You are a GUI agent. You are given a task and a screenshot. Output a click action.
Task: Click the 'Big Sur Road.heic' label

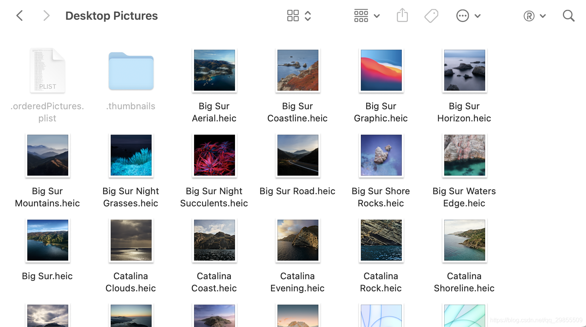point(298,191)
